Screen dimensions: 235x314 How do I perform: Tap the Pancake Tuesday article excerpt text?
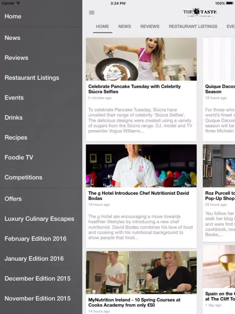pyautogui.click(x=140, y=120)
